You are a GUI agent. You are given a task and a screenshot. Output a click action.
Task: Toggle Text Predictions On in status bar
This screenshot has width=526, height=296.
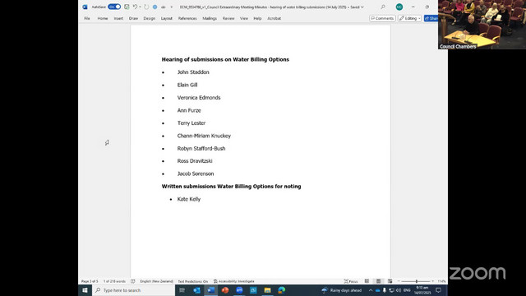[193, 281]
